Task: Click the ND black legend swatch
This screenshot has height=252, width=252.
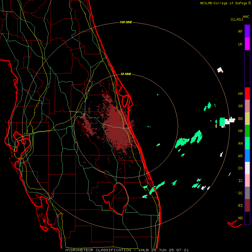Action: (247, 218)
